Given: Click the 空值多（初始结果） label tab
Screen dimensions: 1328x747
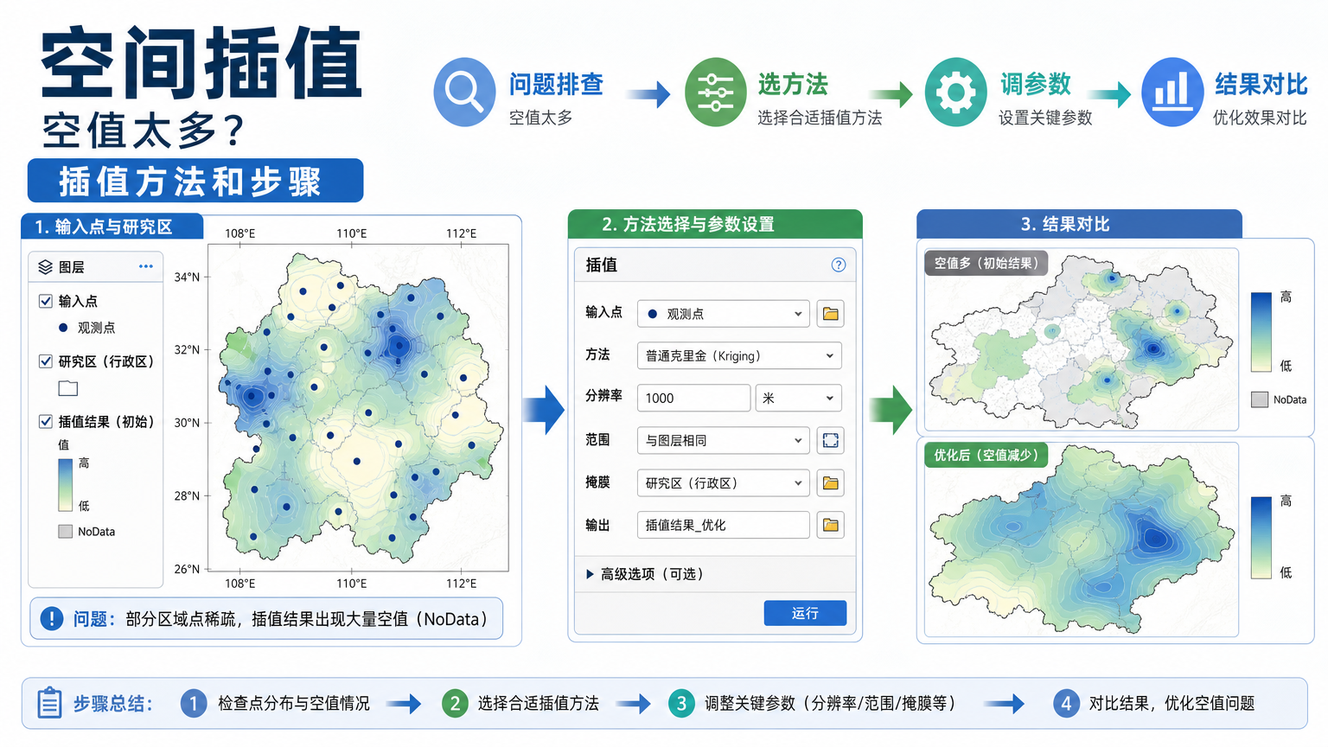Looking at the screenshot, I should point(986,263).
